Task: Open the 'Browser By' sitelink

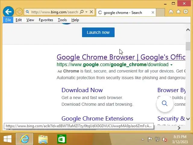Action: coord(172,90)
